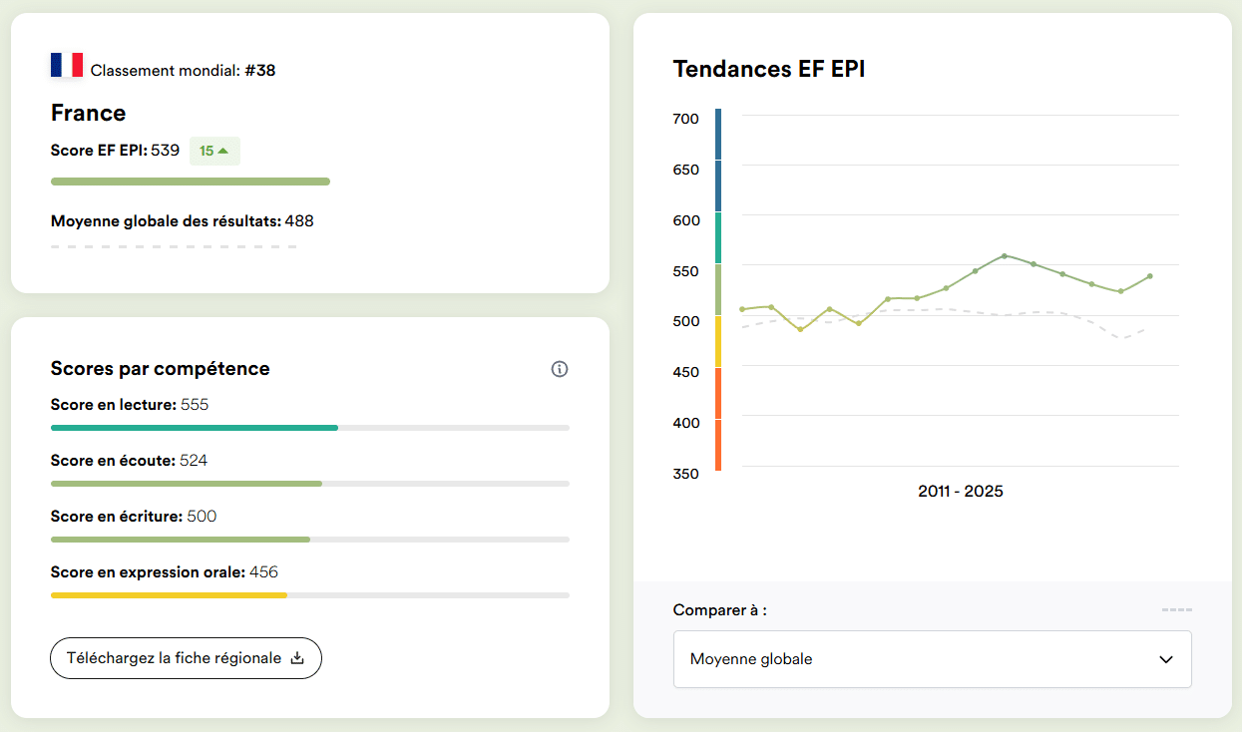Open the Comparer à dropdown showing Moyenne globale

932,659
